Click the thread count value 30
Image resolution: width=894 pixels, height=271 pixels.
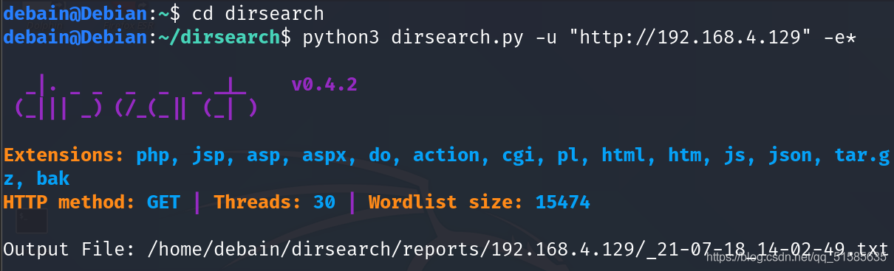tap(324, 202)
